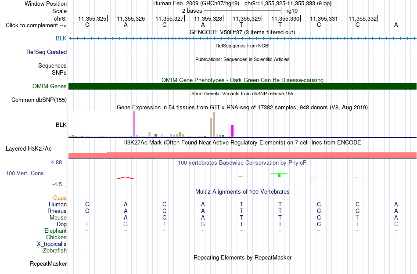Click the '2 bases' scale bar
The width and height of the screenshot is (417, 274).
click(242, 11)
